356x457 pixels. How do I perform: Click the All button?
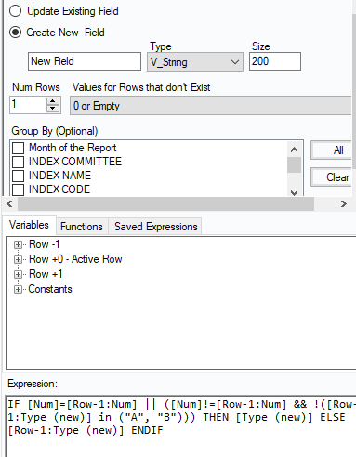(x=332, y=150)
